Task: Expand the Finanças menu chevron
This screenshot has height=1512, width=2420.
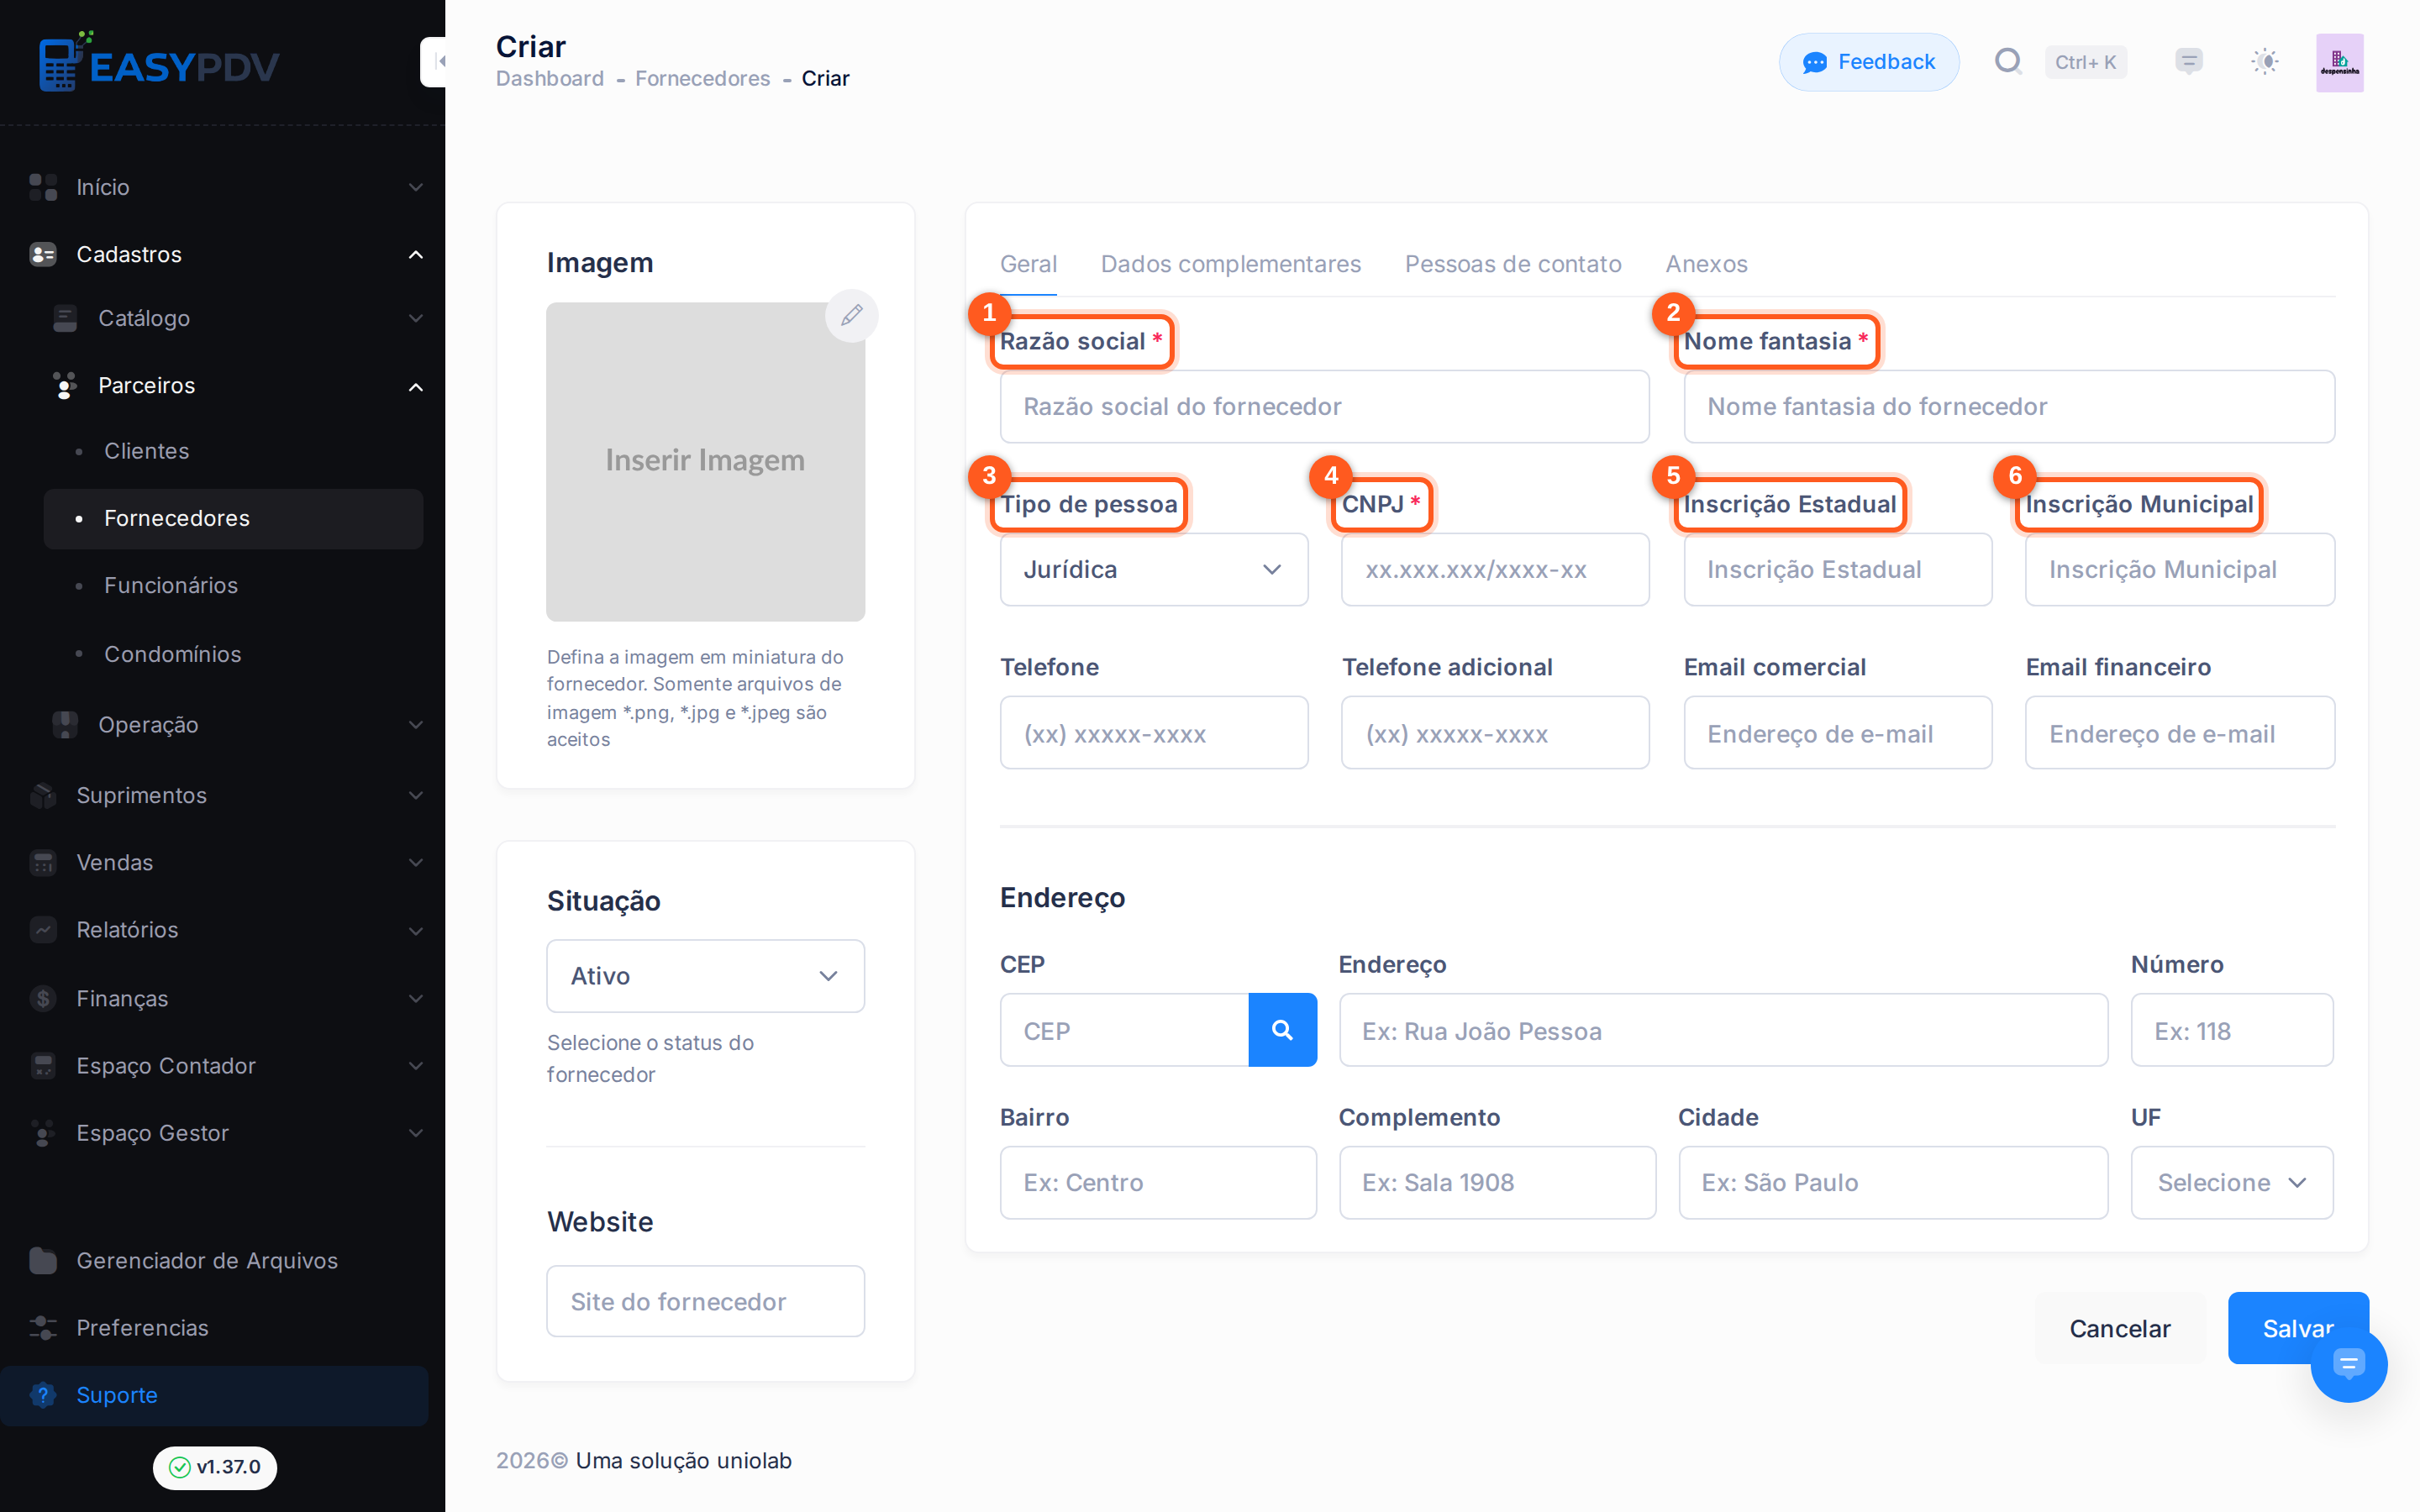Action: tap(416, 998)
